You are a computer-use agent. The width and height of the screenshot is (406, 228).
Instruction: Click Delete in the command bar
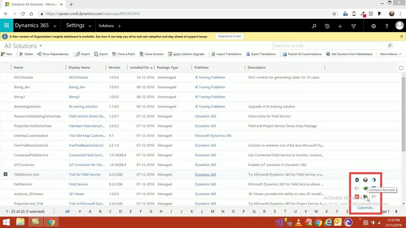(x=26, y=54)
